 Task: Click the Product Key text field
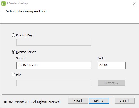pos(54,42)
